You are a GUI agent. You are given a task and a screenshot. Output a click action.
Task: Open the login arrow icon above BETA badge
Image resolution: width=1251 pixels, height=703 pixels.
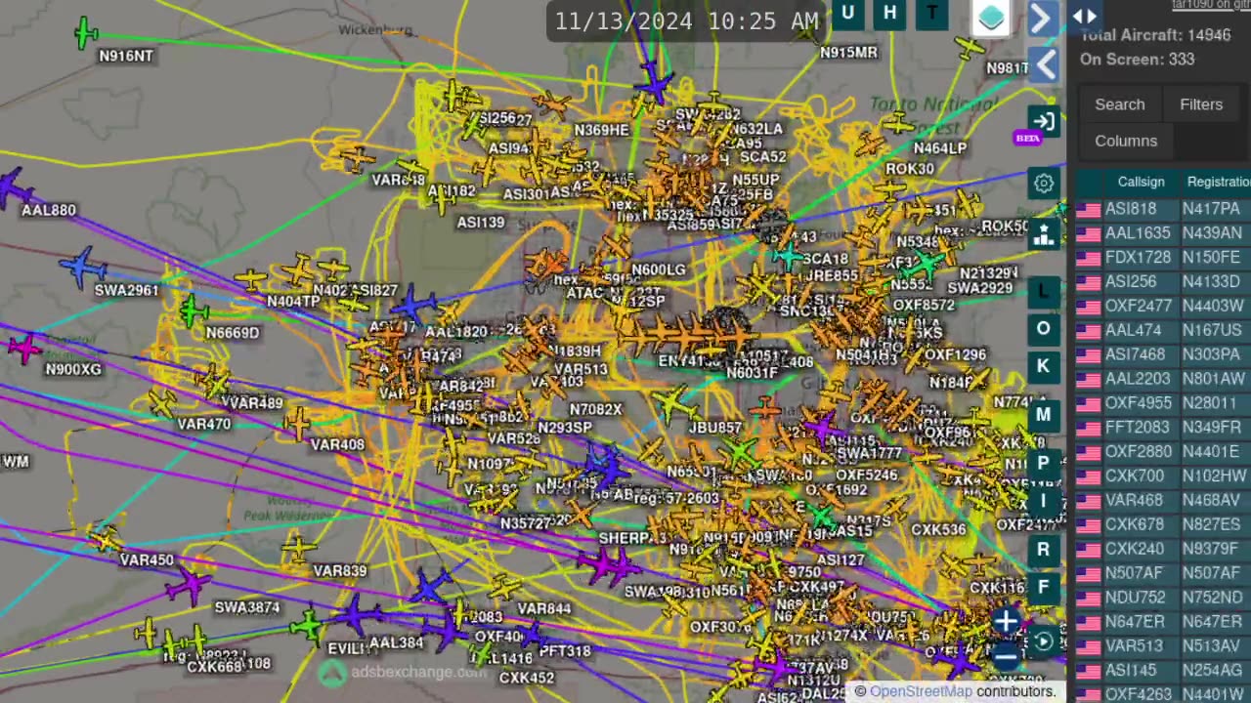click(x=1043, y=121)
